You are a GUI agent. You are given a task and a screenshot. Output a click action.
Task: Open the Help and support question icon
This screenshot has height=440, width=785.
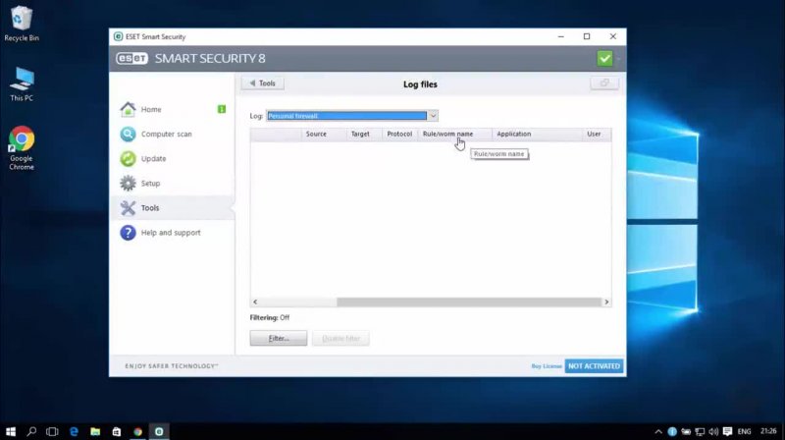point(128,233)
